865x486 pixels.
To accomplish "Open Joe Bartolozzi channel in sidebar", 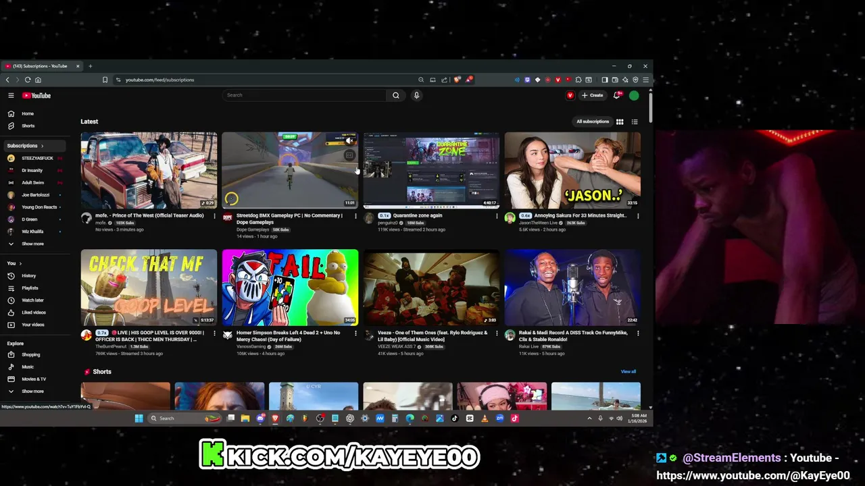I will (x=33, y=195).
